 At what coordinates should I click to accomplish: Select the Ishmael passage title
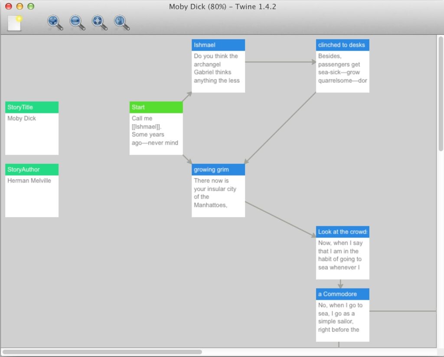click(x=218, y=45)
